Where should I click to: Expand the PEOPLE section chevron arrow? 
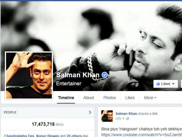90,112
